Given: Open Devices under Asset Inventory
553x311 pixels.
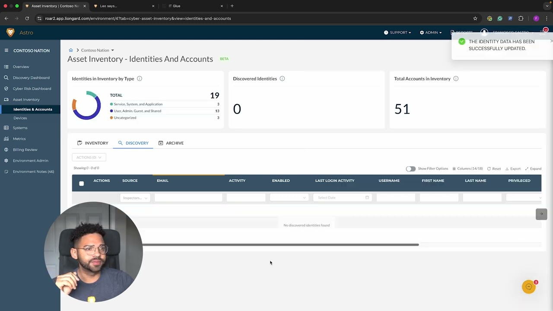Looking at the screenshot, I should tap(20, 118).
